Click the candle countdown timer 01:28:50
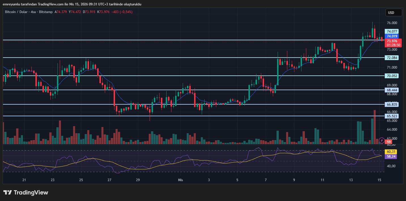This screenshot has width=406, height=201. (x=392, y=44)
